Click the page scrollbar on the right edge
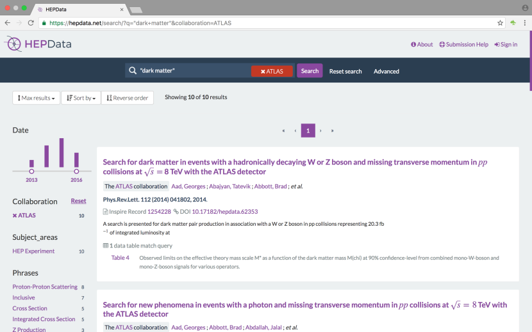 [x=530, y=61]
